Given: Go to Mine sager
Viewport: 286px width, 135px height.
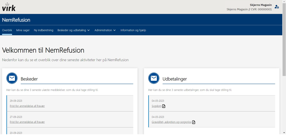Looking at the screenshot, I should 23,30.
